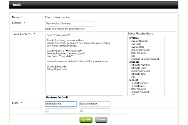Click the Restore Default link
The image size is (188, 125).
pos(57,97)
